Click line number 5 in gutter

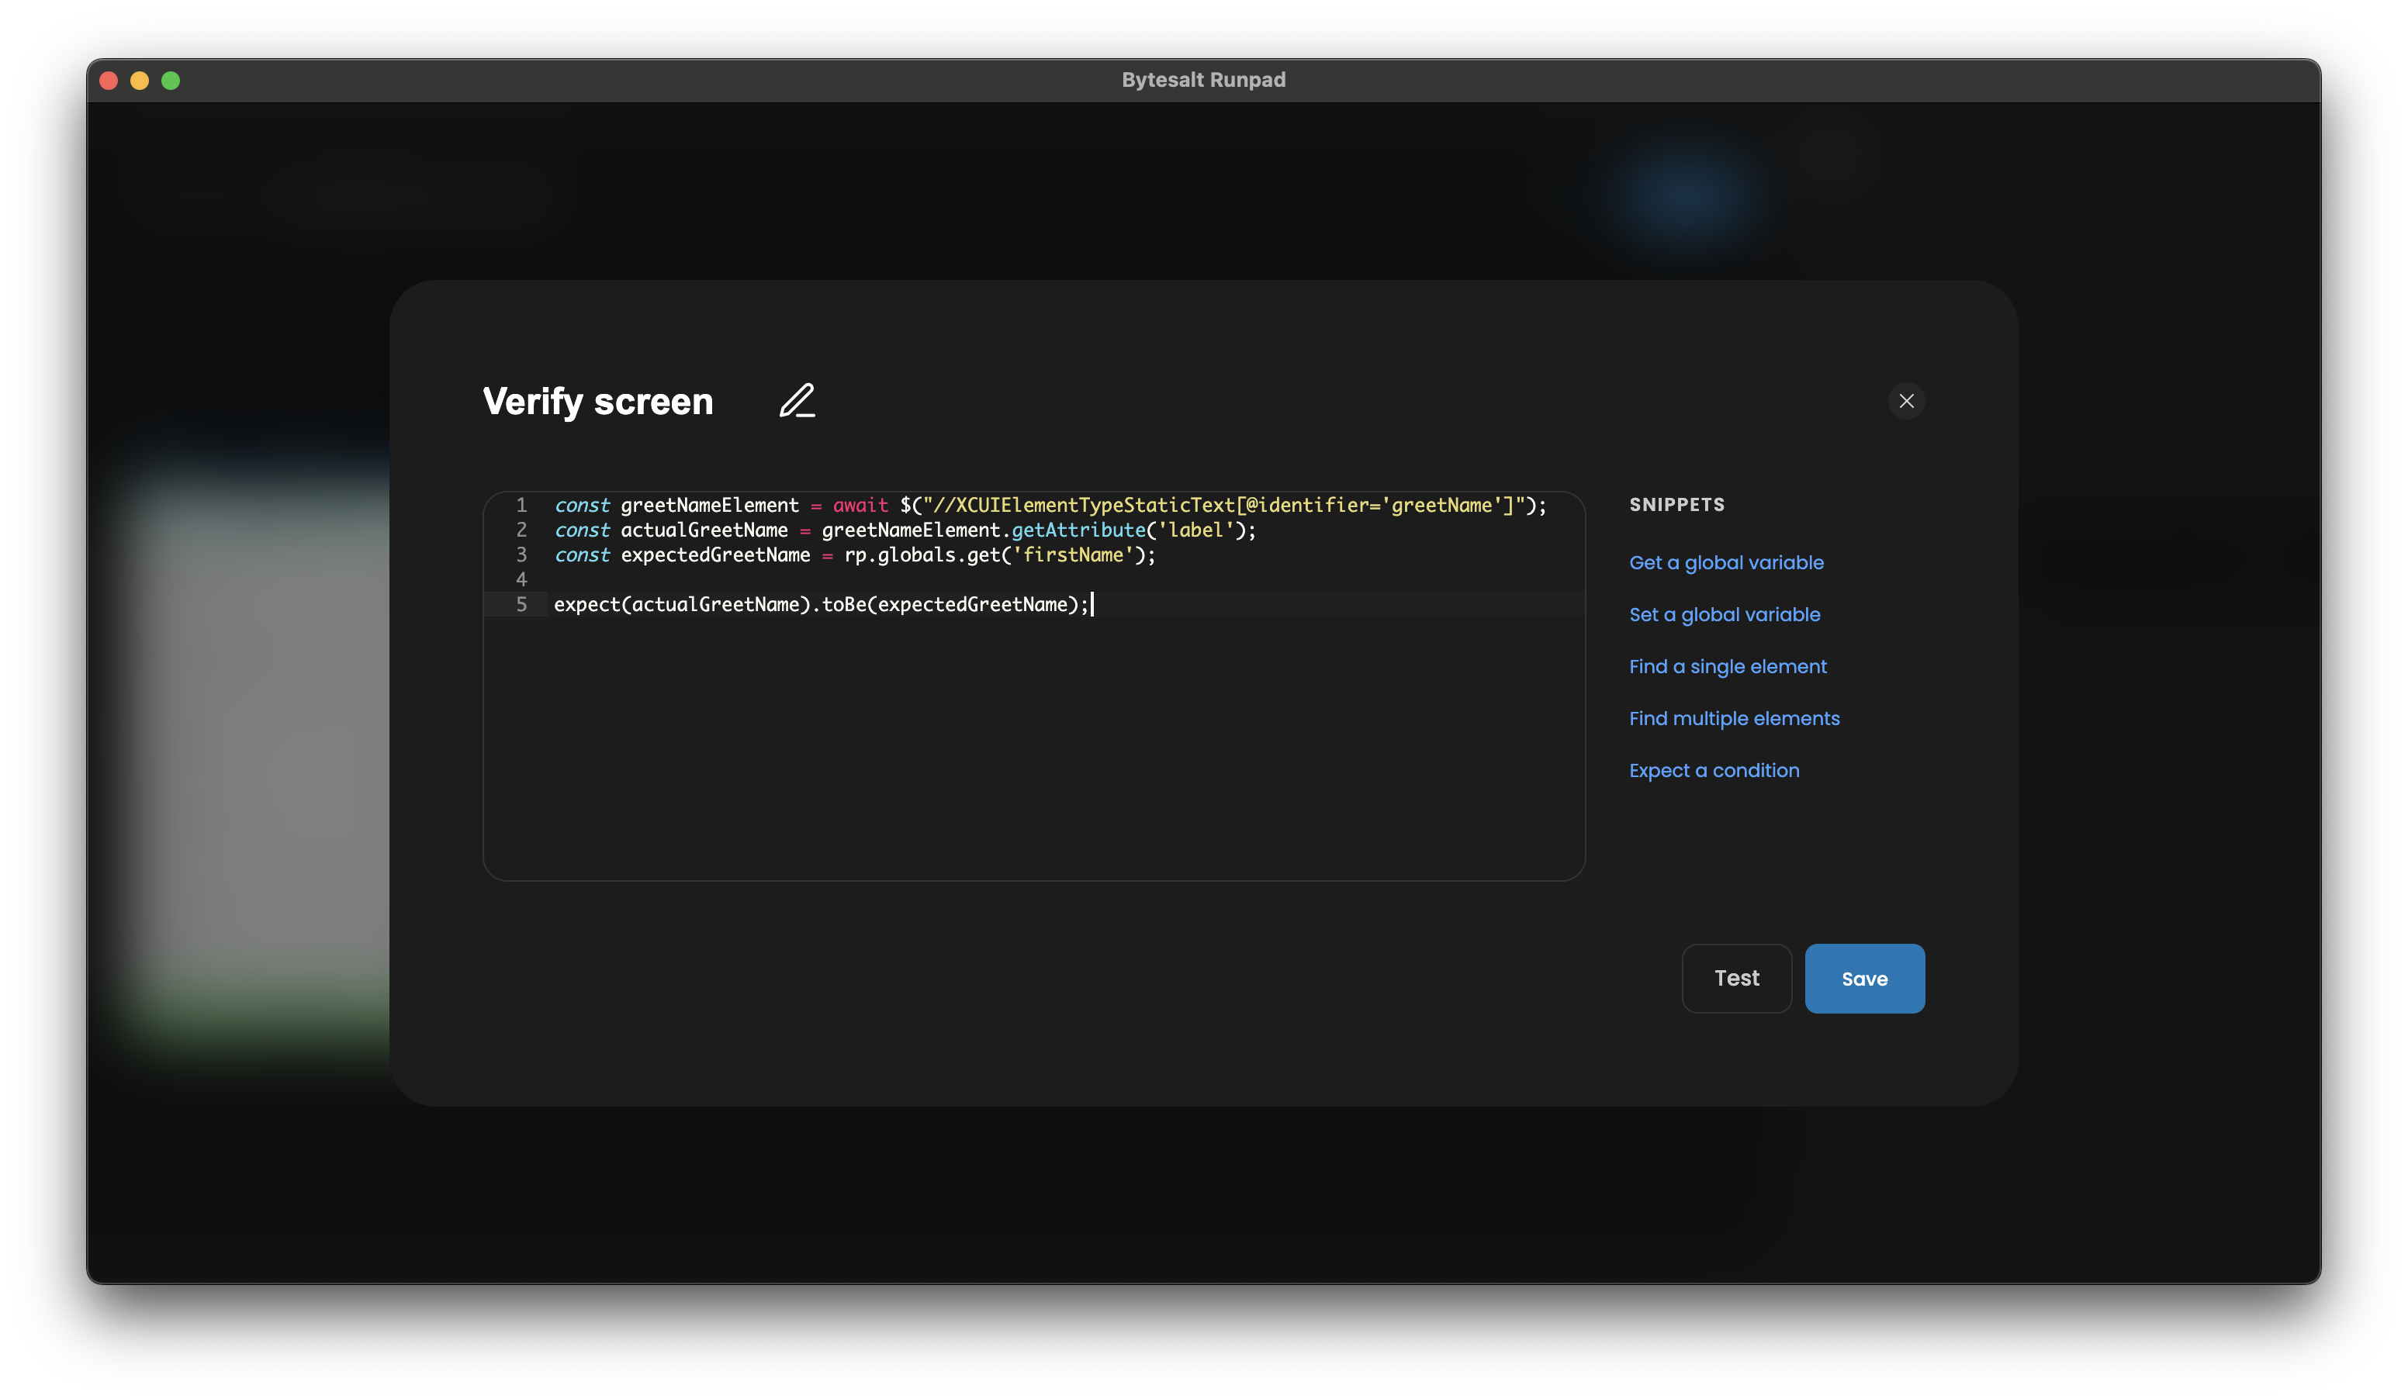pyautogui.click(x=521, y=604)
